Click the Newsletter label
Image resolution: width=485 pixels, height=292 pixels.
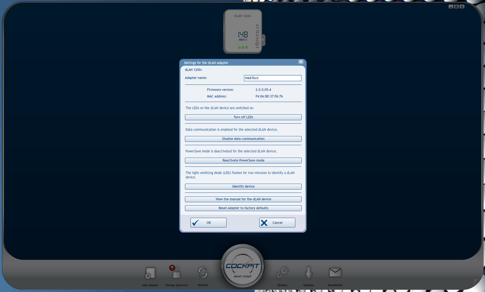(x=335, y=285)
